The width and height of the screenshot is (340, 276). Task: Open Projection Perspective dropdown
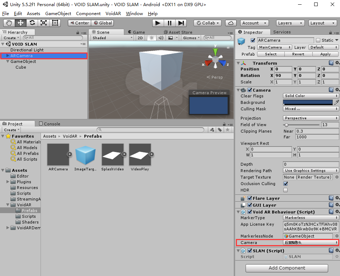[x=311, y=118]
